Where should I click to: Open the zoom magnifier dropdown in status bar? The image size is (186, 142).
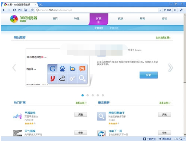point(182,139)
